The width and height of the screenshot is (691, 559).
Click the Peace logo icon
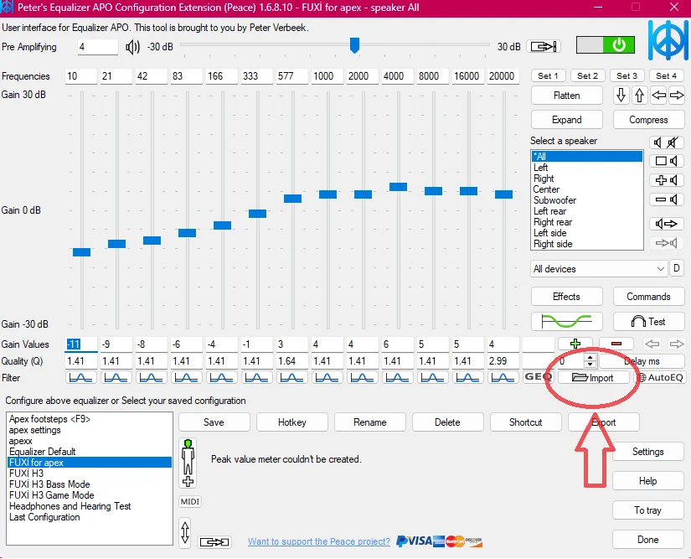click(668, 40)
